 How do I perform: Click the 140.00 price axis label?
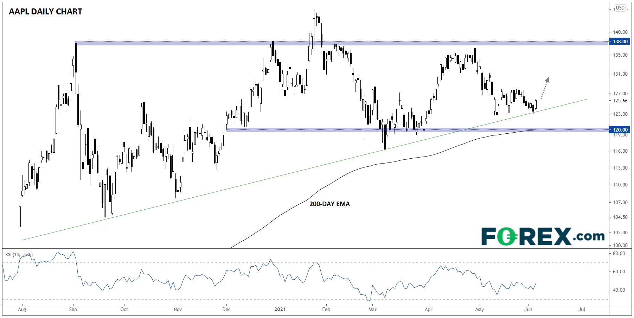pyautogui.click(x=620, y=32)
